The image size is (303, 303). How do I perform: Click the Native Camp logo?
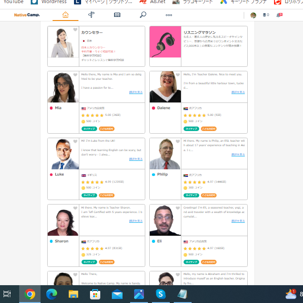coord(27,15)
